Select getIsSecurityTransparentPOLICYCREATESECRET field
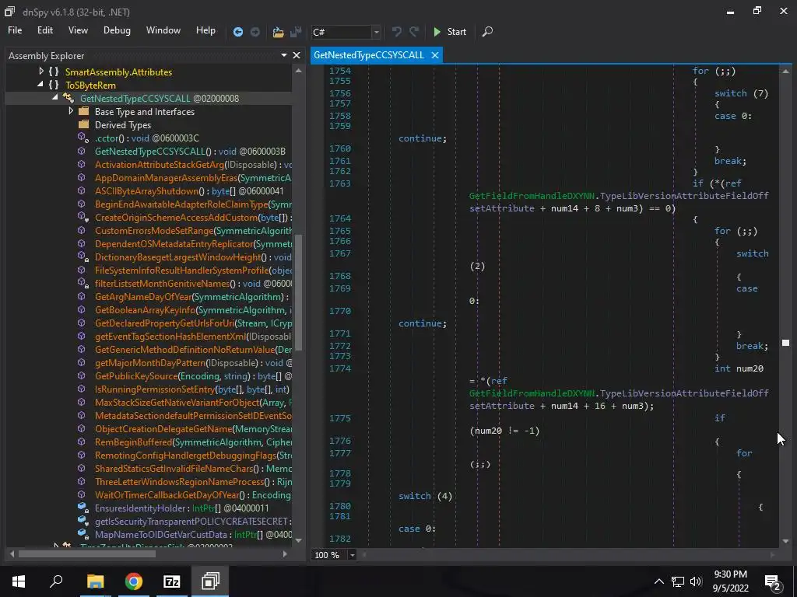The height and width of the screenshot is (597, 797). pos(193,521)
